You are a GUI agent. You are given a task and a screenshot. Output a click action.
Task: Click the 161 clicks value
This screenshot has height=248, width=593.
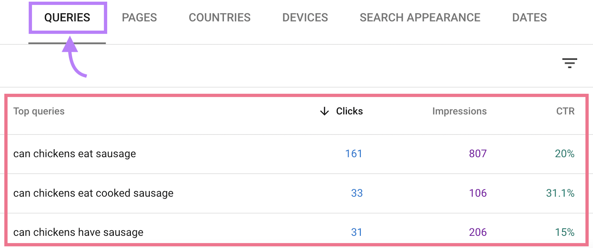click(354, 153)
